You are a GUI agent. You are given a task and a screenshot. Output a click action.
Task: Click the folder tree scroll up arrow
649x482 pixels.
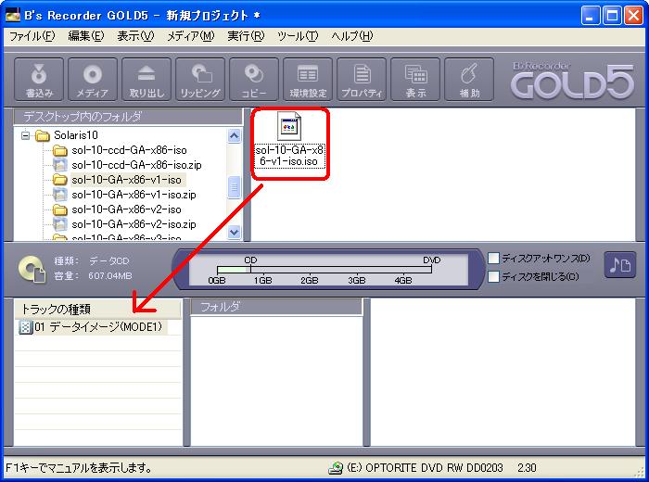235,135
